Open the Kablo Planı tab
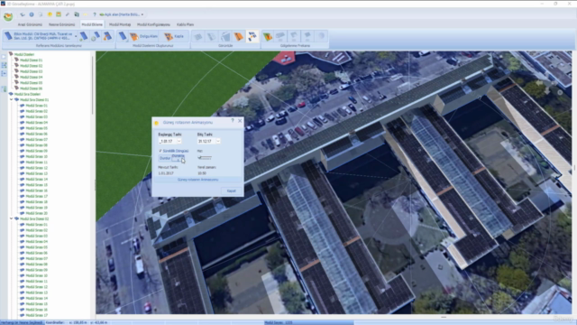The image size is (577, 325). pos(185,24)
